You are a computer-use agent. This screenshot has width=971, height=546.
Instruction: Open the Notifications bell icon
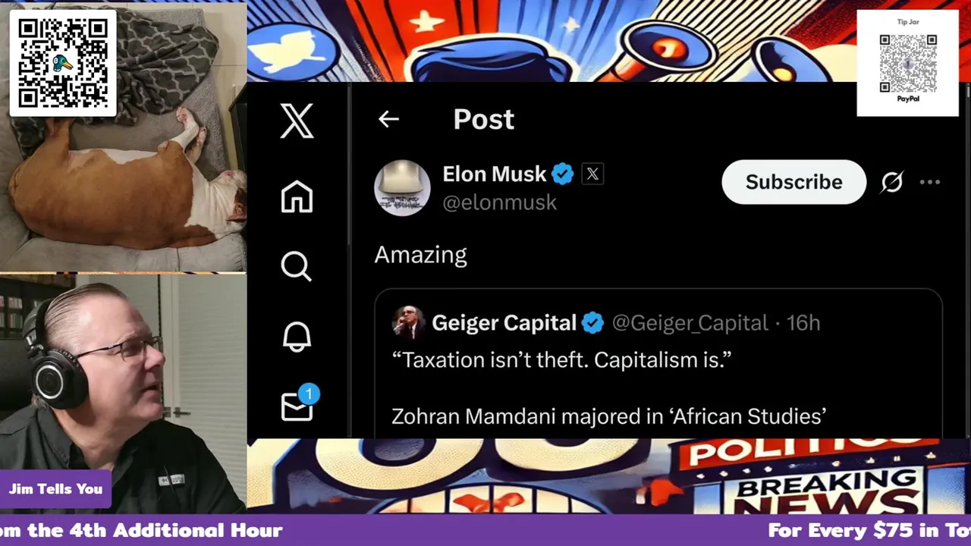(x=297, y=336)
